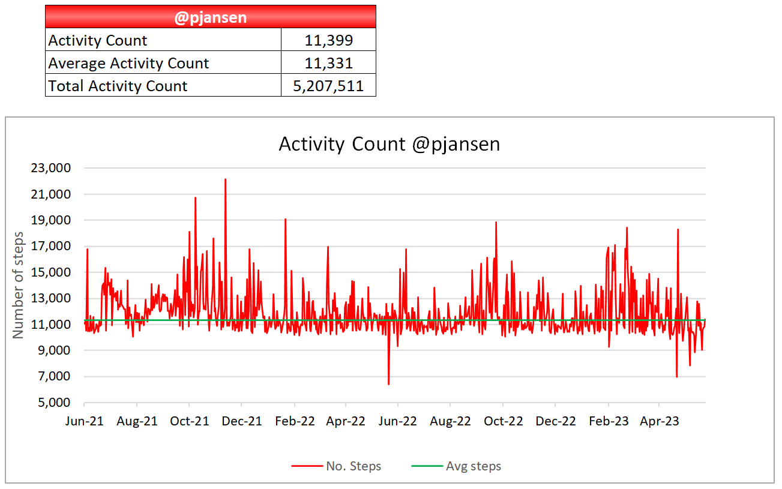Select the Activity Count label cell
Viewport: 782px width, 489px height.
coord(163,40)
